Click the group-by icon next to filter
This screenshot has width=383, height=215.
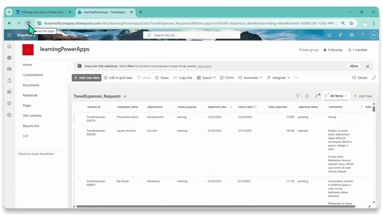[x=307, y=96]
